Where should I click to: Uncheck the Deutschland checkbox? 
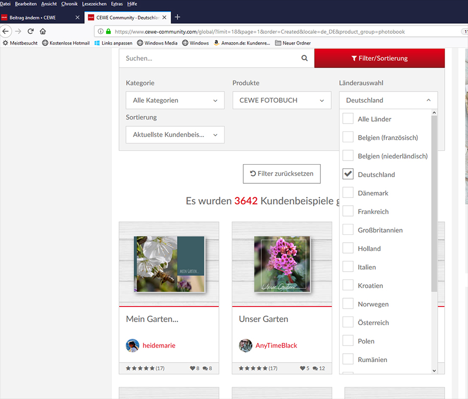tap(348, 175)
